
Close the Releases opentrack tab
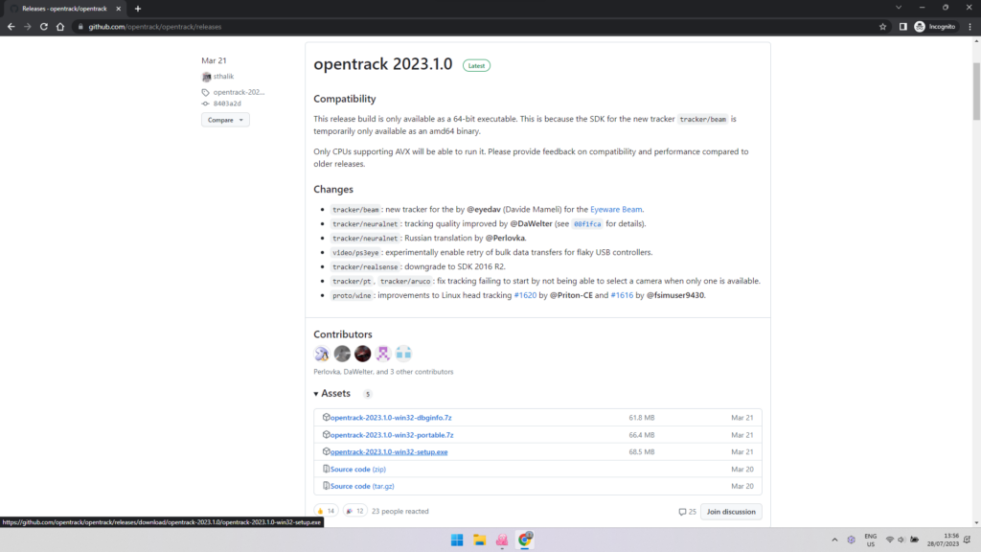[x=118, y=9]
